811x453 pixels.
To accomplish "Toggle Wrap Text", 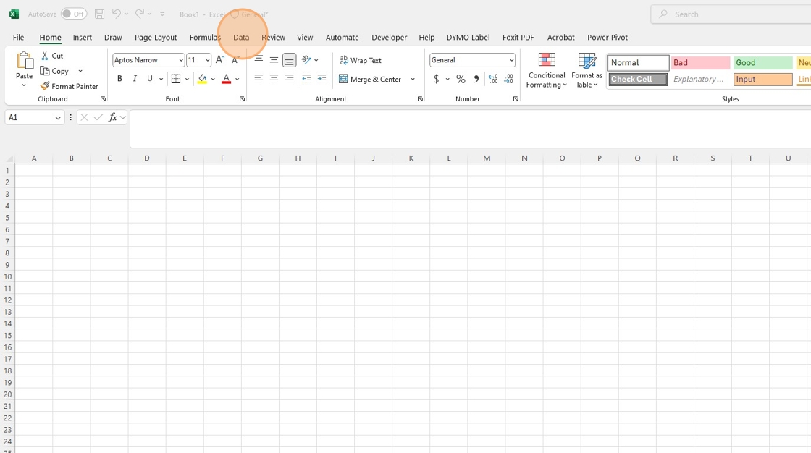I will coord(361,61).
